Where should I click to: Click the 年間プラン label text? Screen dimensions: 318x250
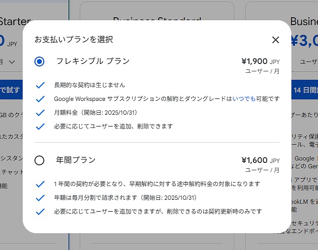76,160
